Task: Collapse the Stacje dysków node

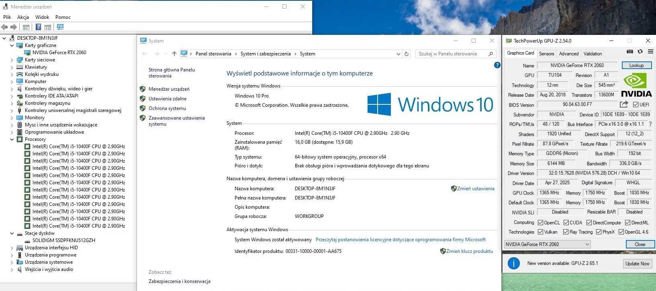Action: 12,233
